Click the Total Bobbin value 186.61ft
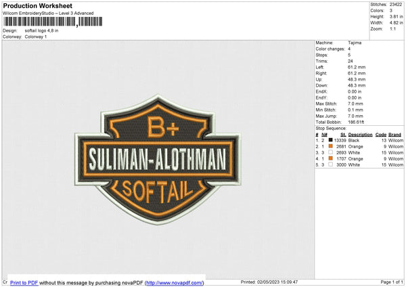The height and width of the screenshot is (287, 406). pos(356,123)
